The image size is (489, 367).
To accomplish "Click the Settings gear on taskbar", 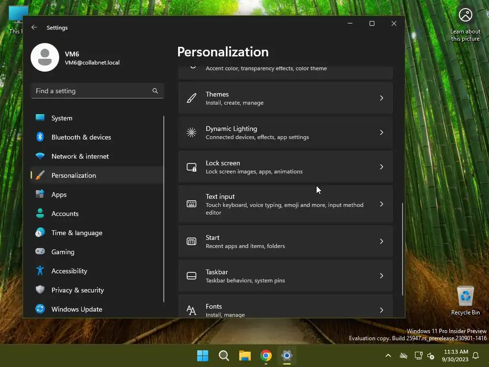I will coord(287,356).
